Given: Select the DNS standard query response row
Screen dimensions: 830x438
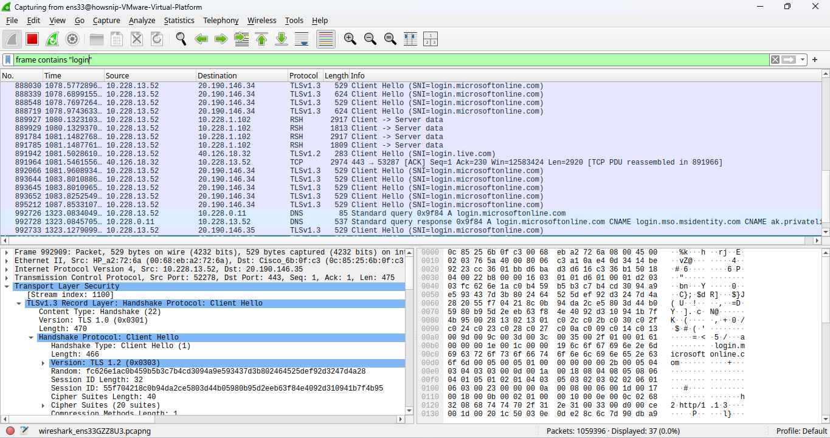Looking at the screenshot, I should pyautogui.click(x=410, y=222).
